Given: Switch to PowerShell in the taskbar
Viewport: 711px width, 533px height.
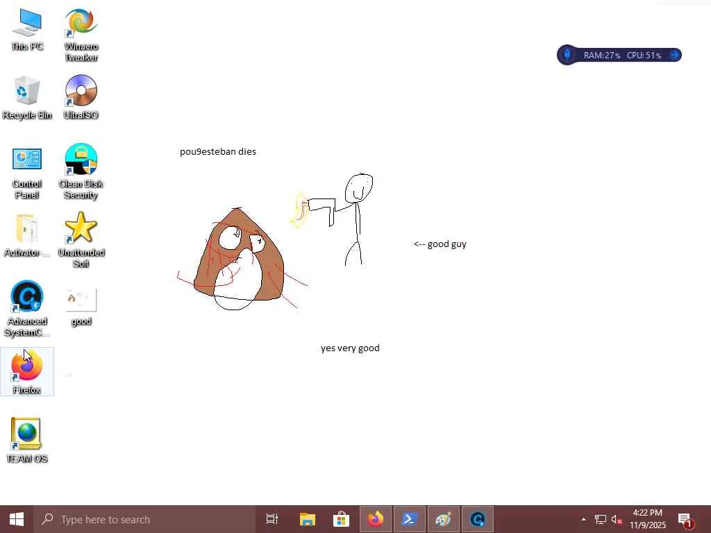Looking at the screenshot, I should pyautogui.click(x=410, y=519).
